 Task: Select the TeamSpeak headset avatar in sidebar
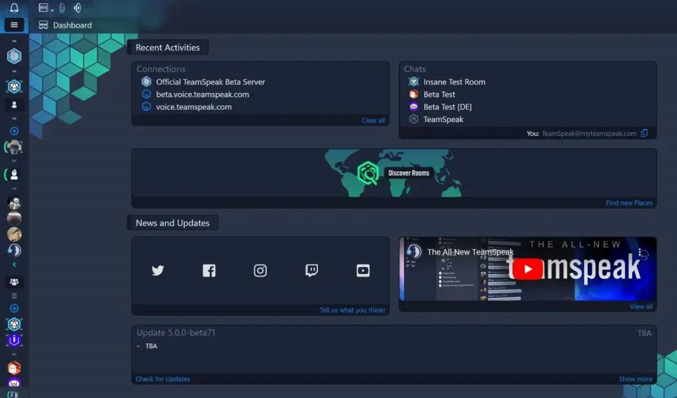pyautogui.click(x=14, y=250)
